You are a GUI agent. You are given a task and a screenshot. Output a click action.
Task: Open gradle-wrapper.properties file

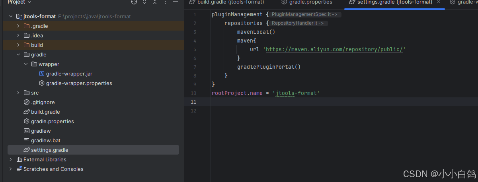79,83
